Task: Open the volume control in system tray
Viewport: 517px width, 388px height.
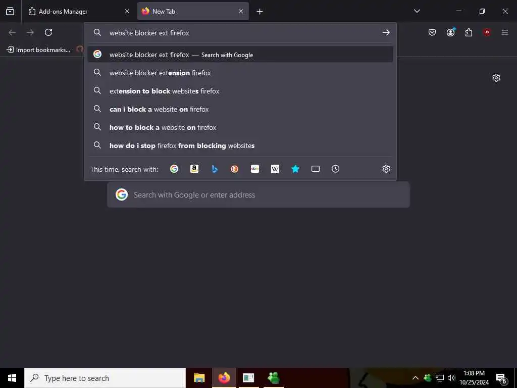Action: [451, 378]
